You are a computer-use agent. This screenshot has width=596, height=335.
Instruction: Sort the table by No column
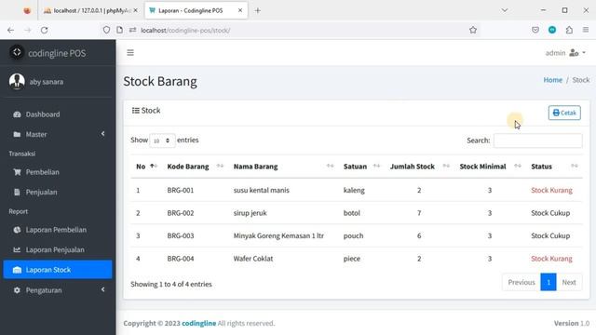point(146,167)
